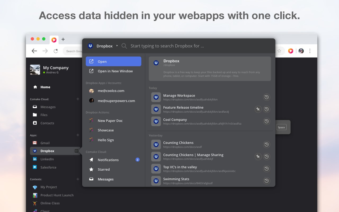Click the browser forward arrow
The height and width of the screenshot is (212, 339).
click(45, 51)
